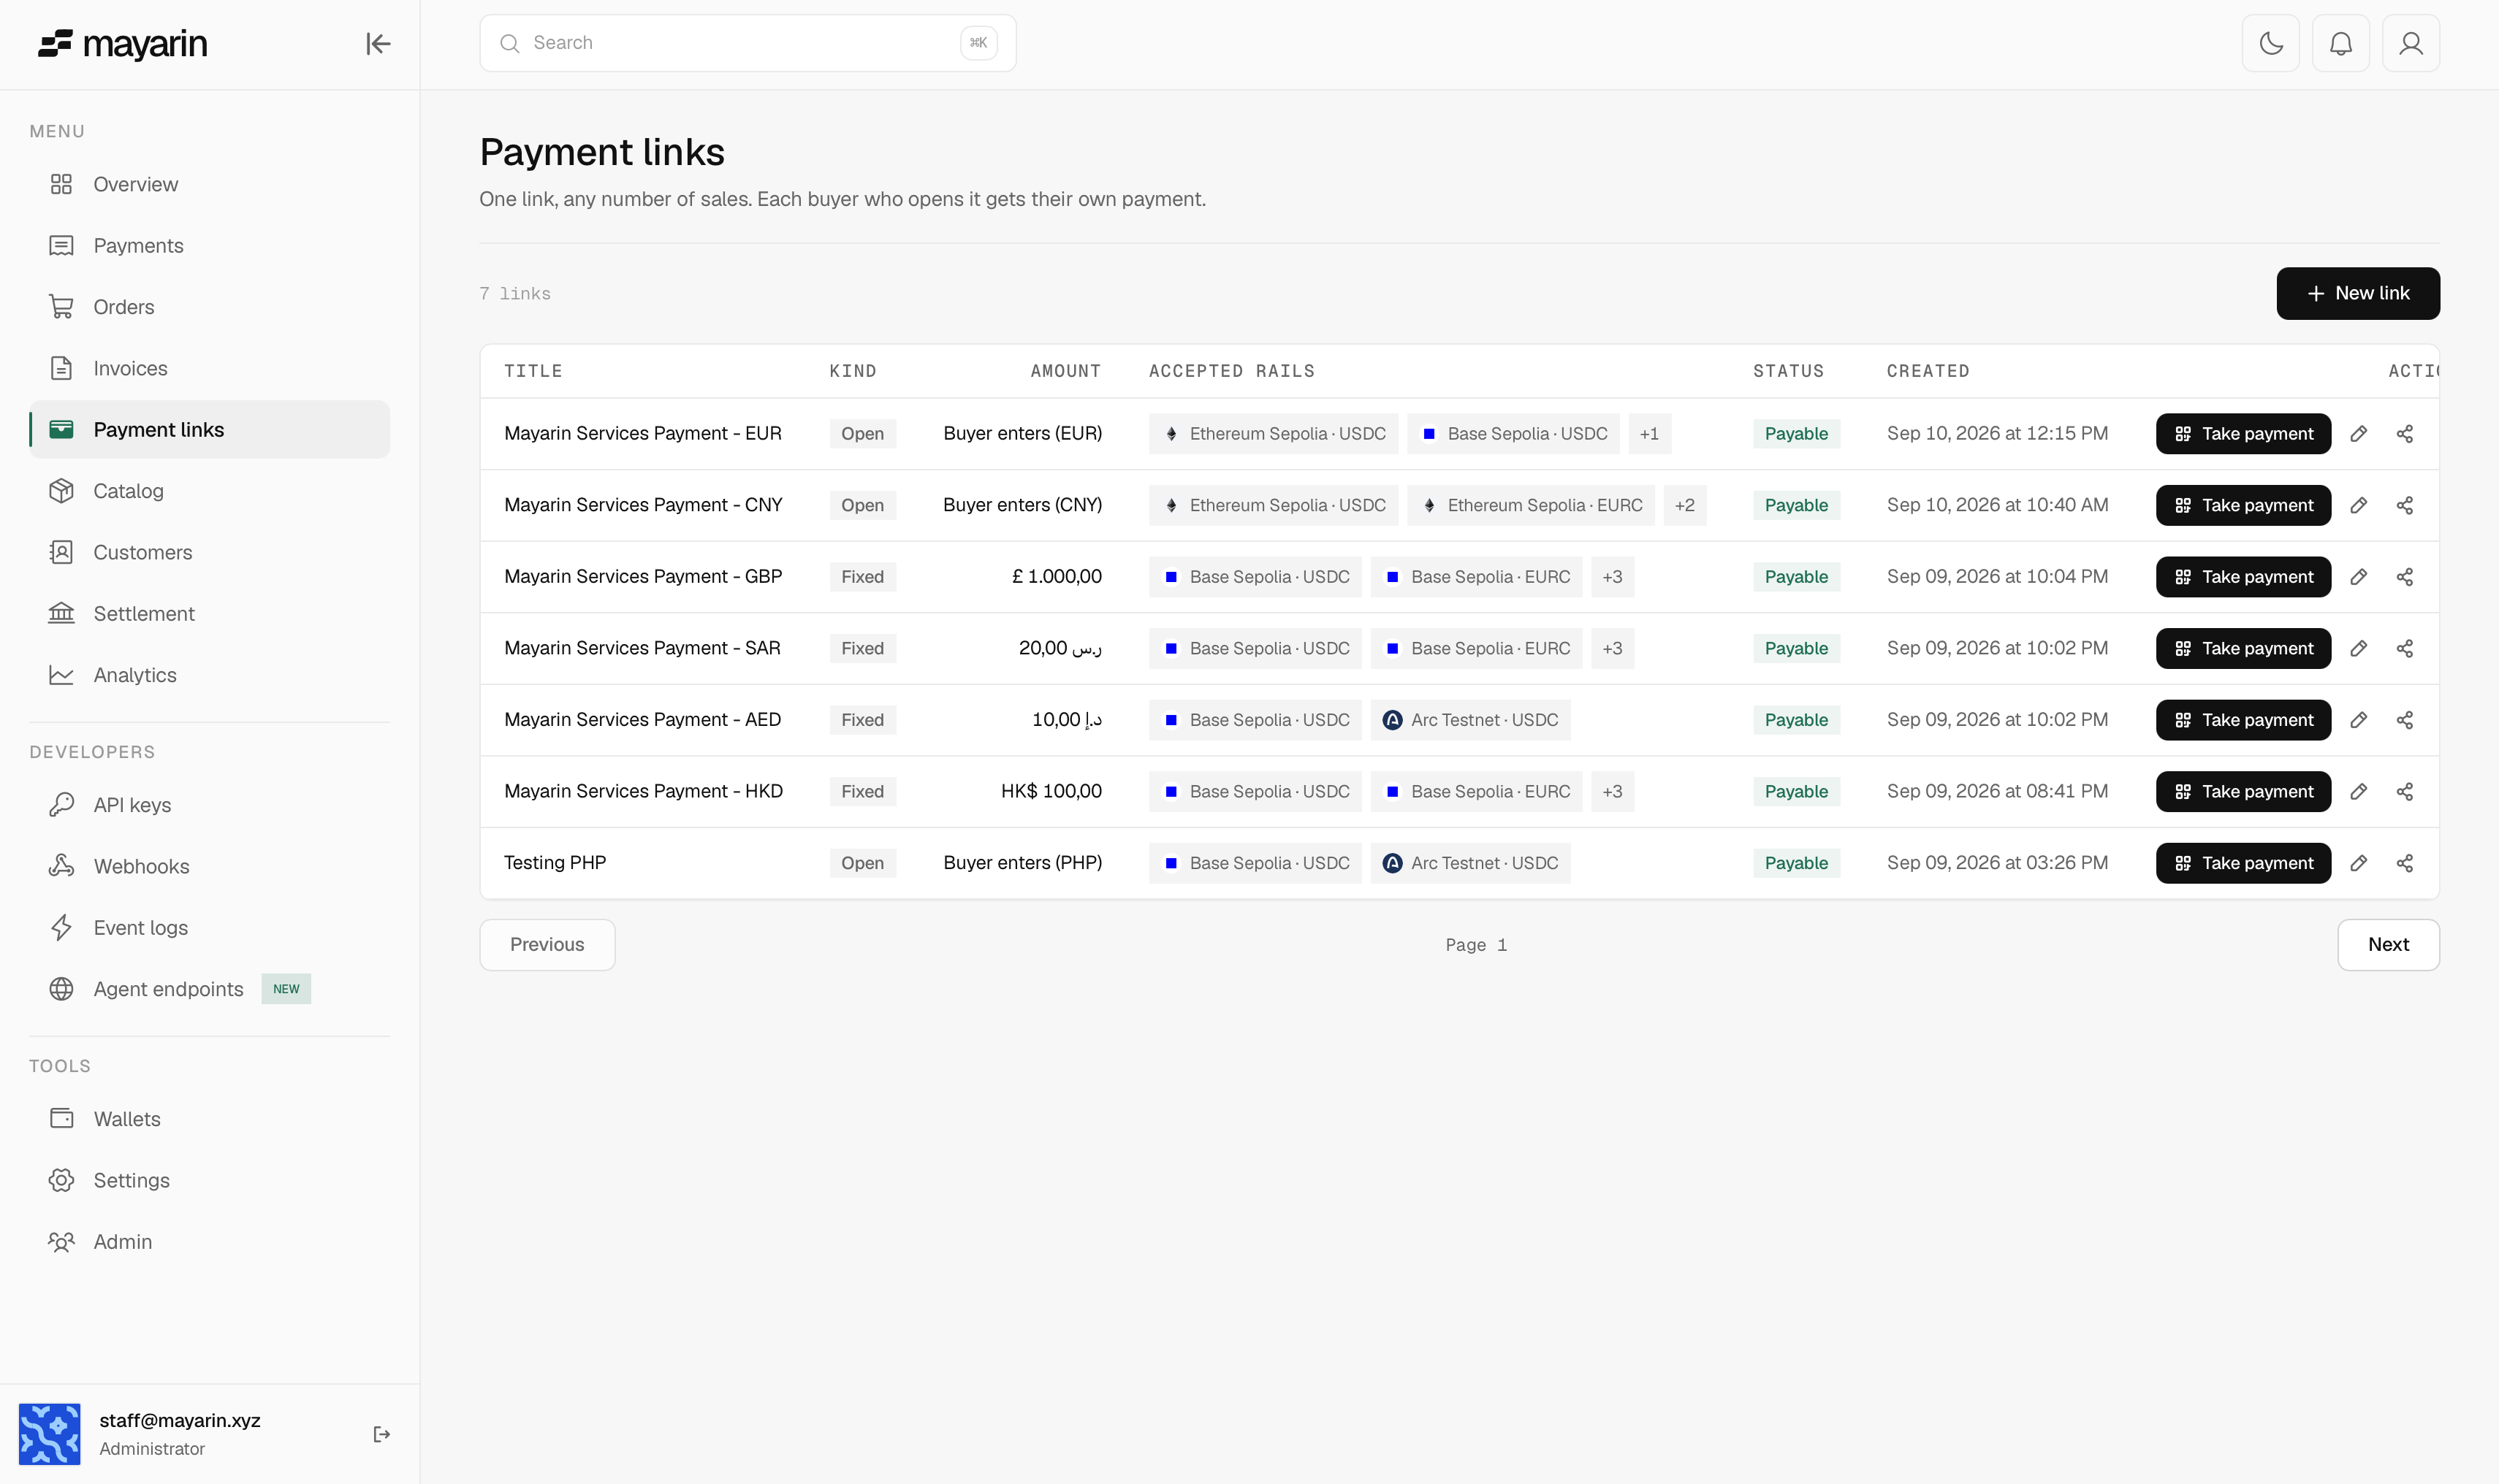Image resolution: width=2499 pixels, height=1484 pixels.
Task: Click the staff account avatar image
Action: (49, 1434)
